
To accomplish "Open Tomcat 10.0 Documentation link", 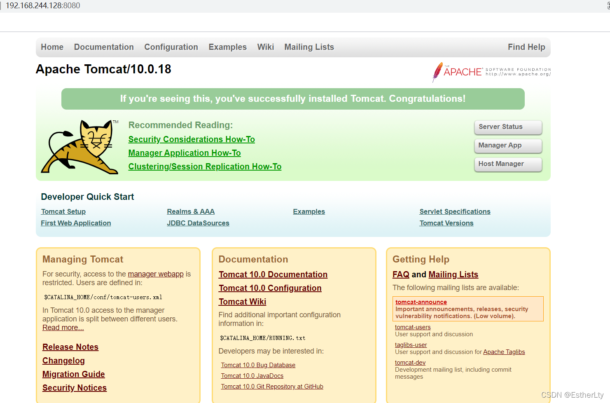I will click(273, 274).
